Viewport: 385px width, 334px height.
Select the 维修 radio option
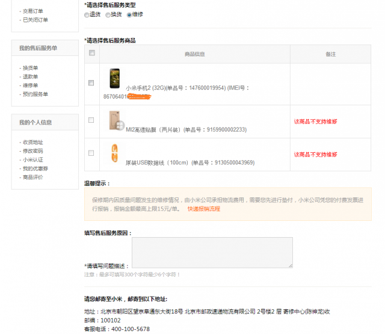[129, 15]
